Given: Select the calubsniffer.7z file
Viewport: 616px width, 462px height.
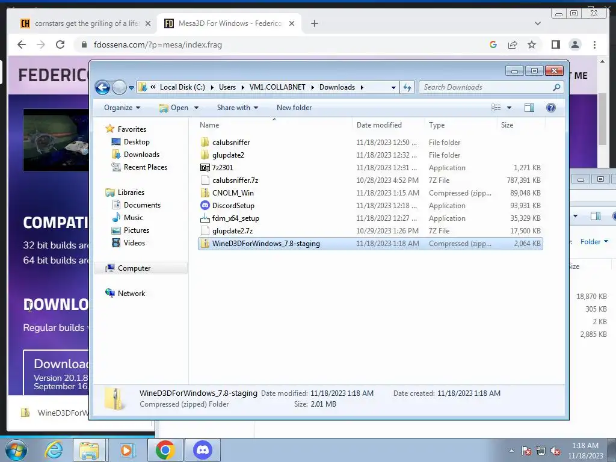Looking at the screenshot, I should [235, 180].
